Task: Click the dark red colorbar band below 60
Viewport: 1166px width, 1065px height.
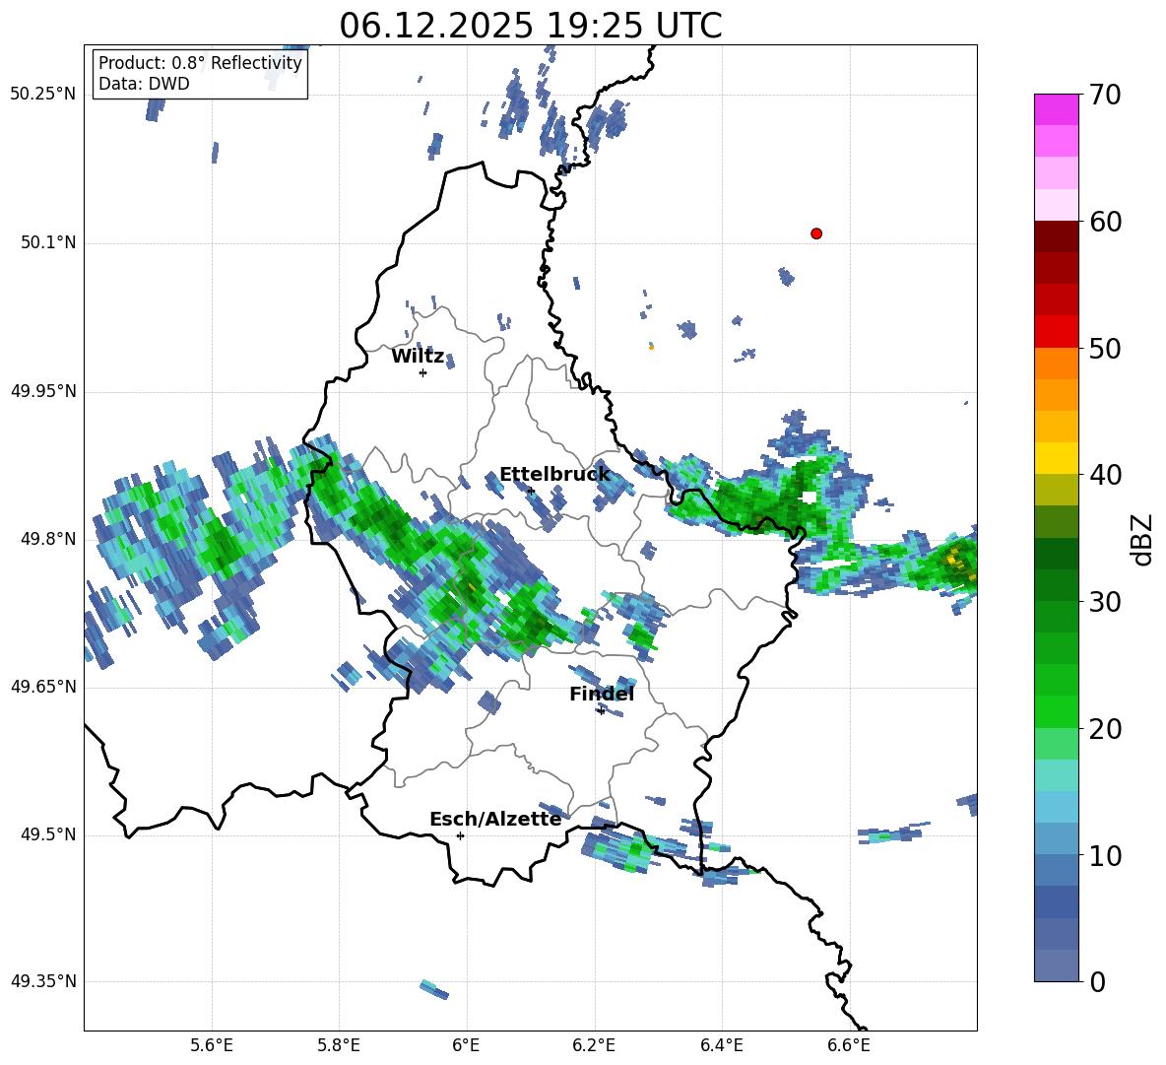Action: pos(1056,236)
